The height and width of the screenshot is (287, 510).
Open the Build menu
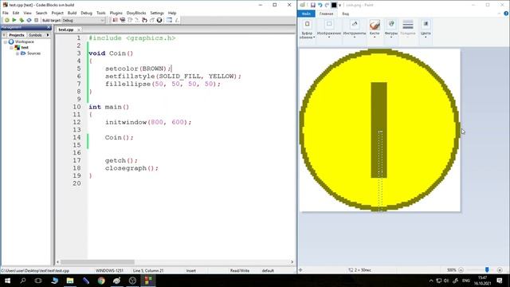pyautogui.click(x=72, y=13)
